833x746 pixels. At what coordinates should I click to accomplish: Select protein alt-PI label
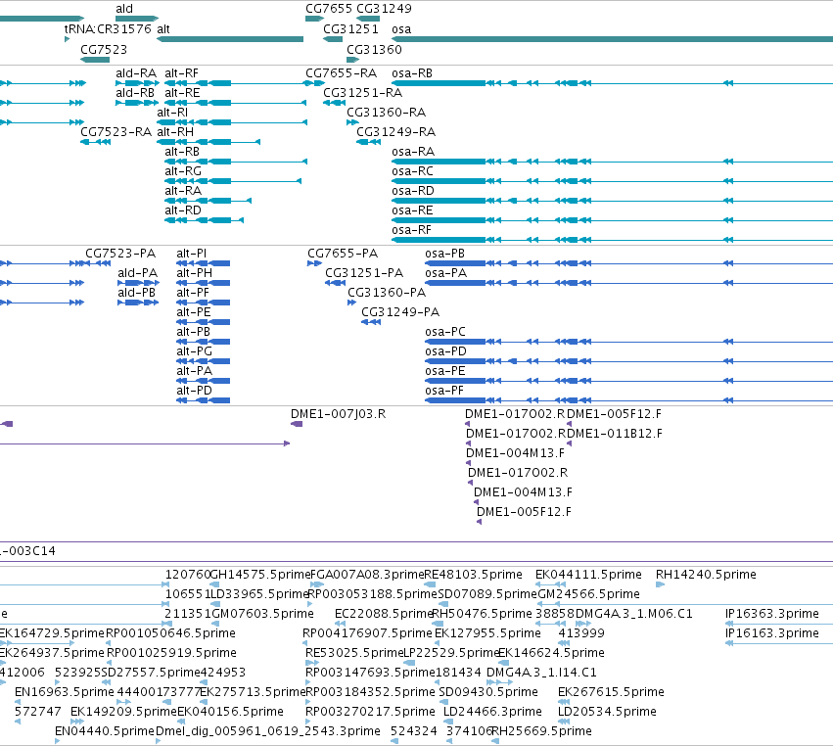(x=191, y=254)
